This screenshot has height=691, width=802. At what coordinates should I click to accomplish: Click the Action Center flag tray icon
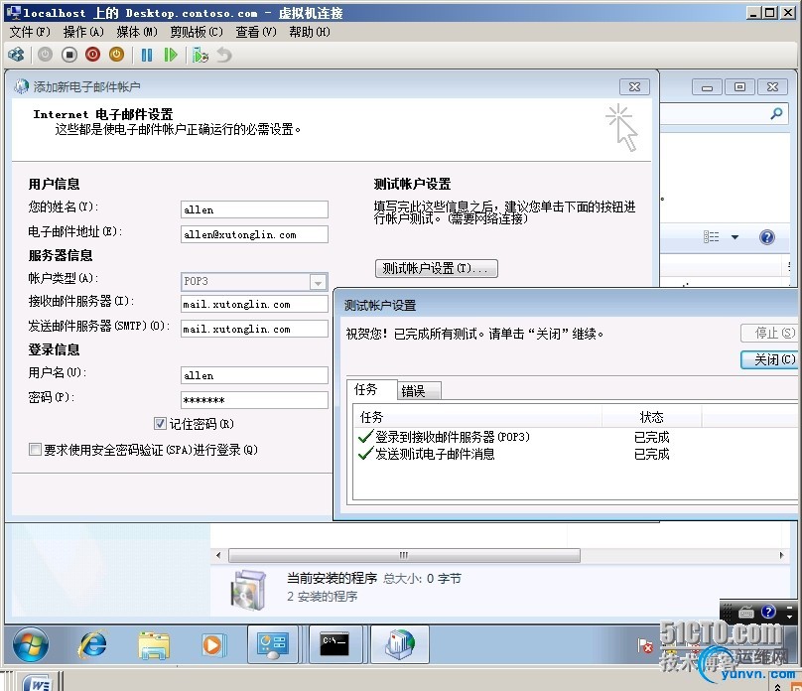tap(645, 645)
